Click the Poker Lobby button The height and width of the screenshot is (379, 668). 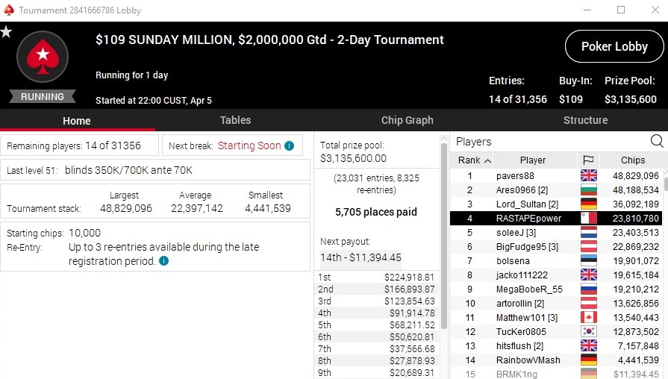(614, 47)
